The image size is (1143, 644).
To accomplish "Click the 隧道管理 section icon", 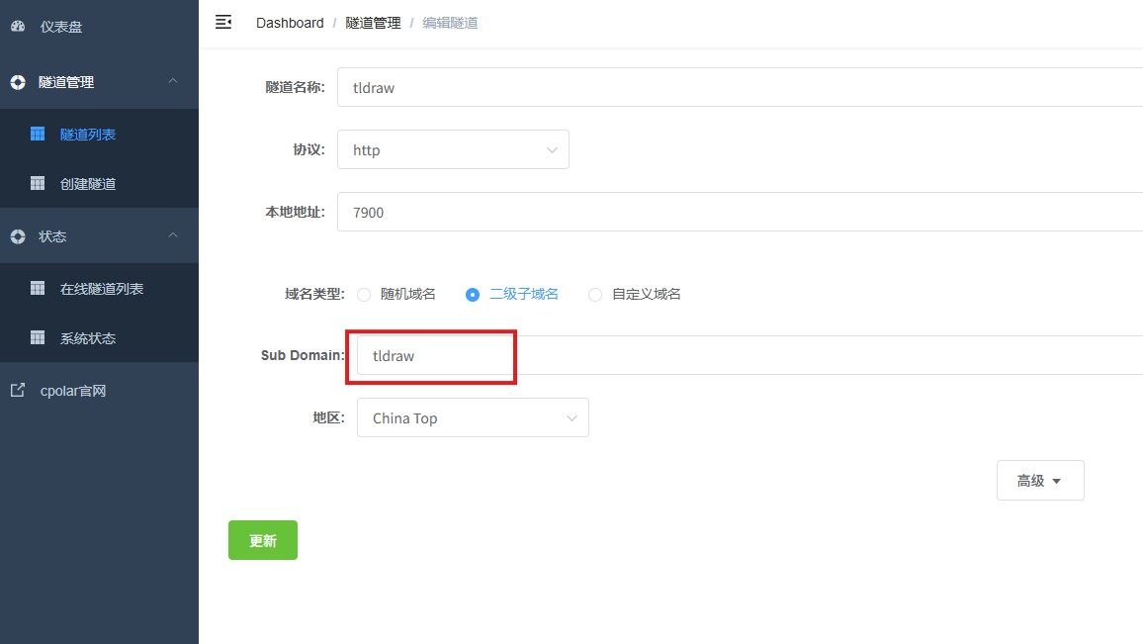I will [18, 82].
